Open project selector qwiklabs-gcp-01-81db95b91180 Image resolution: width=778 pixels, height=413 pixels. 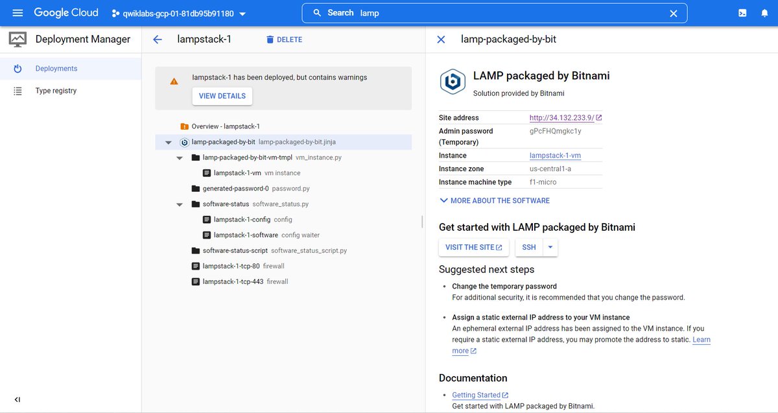coord(178,13)
